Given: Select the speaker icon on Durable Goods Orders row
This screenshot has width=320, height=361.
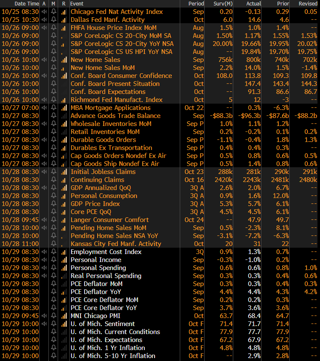Looking at the screenshot, I should (44, 140).
